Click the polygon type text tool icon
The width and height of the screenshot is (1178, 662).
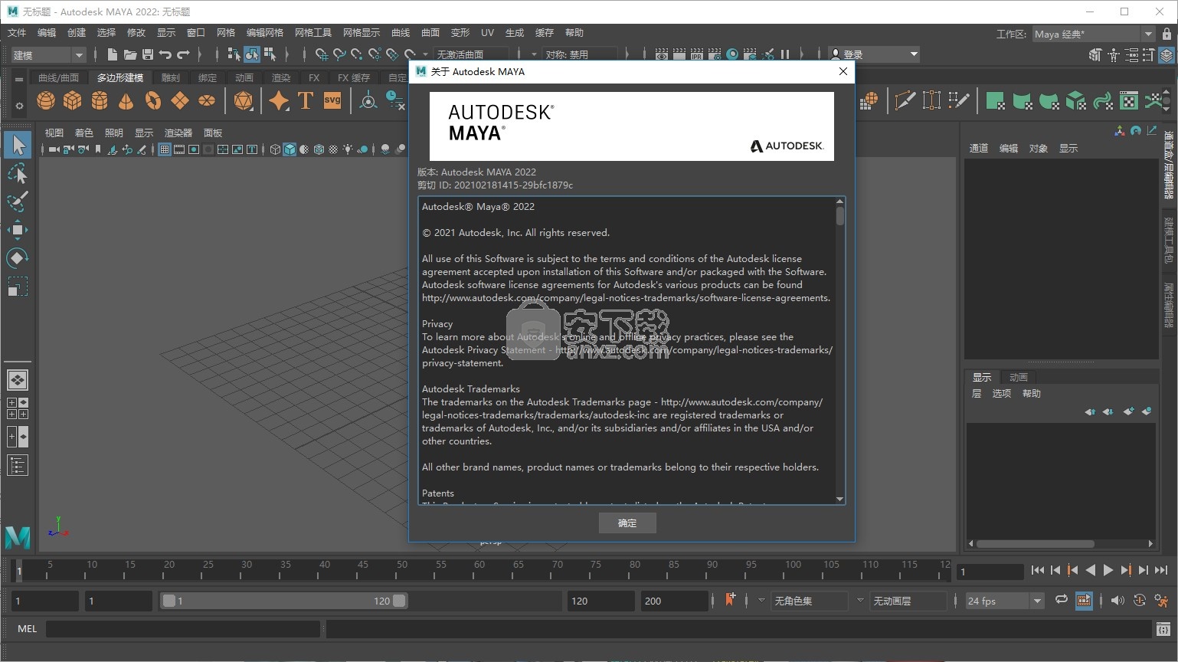[x=306, y=100]
